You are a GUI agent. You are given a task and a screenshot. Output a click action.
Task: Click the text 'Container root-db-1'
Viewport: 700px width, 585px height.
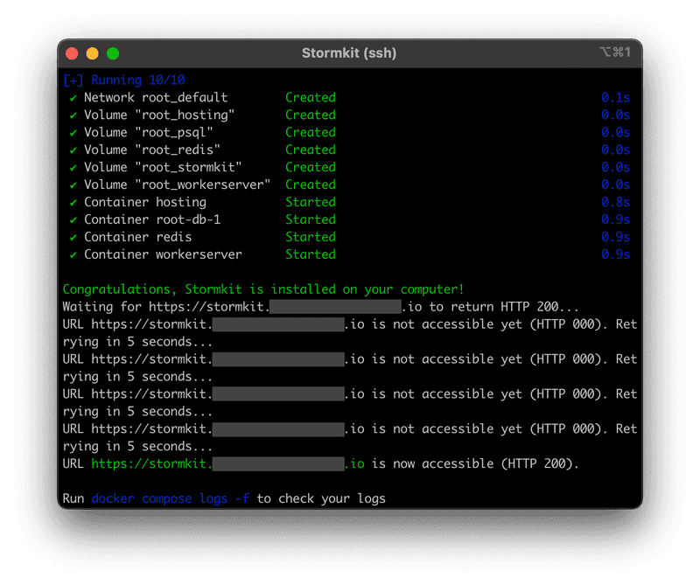[152, 219]
